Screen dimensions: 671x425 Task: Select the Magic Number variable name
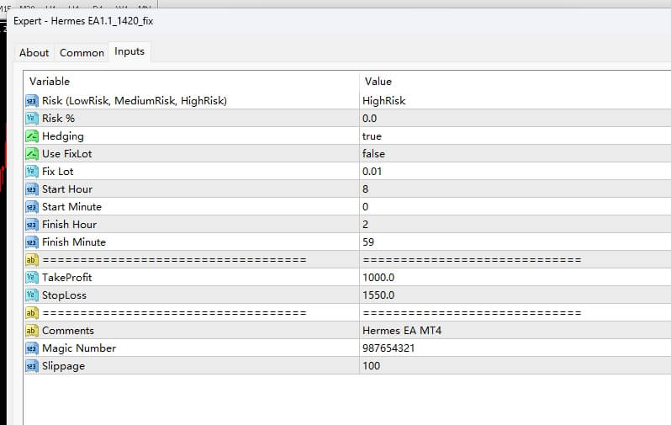[x=79, y=348]
